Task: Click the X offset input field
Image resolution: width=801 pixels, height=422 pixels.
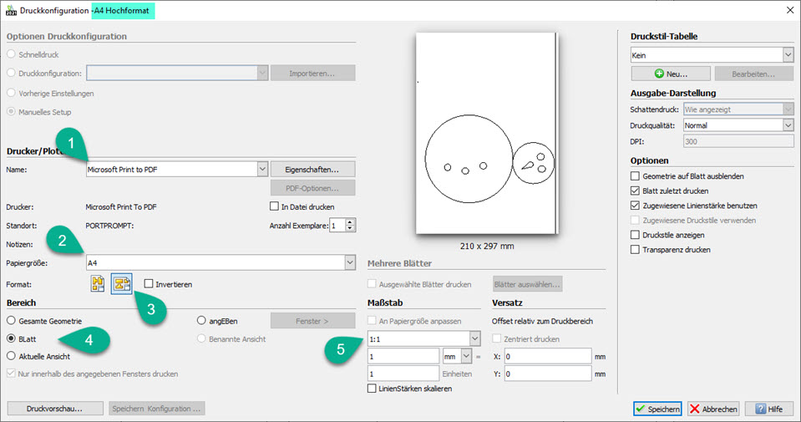Action: click(546, 356)
